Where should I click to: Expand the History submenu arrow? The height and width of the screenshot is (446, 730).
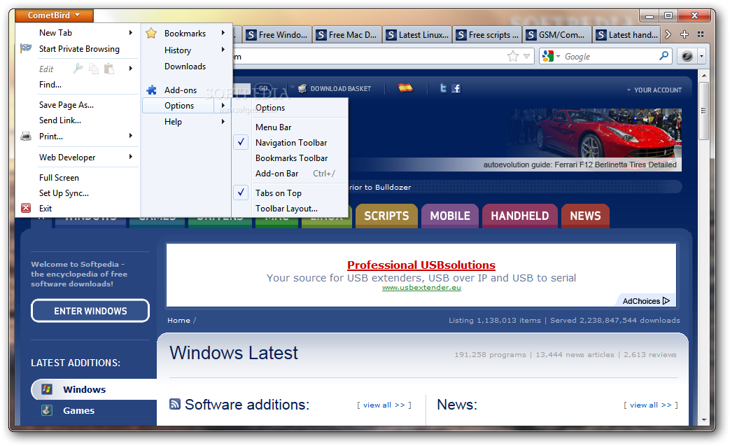tap(223, 49)
